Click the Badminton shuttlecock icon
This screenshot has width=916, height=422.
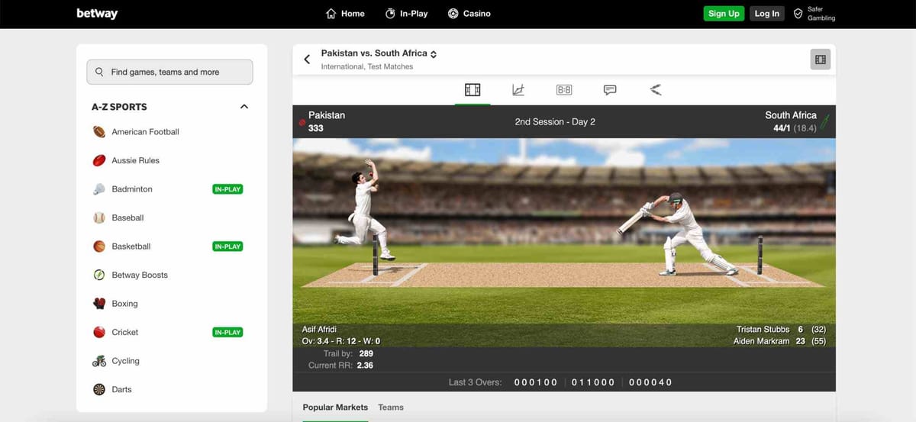point(99,189)
